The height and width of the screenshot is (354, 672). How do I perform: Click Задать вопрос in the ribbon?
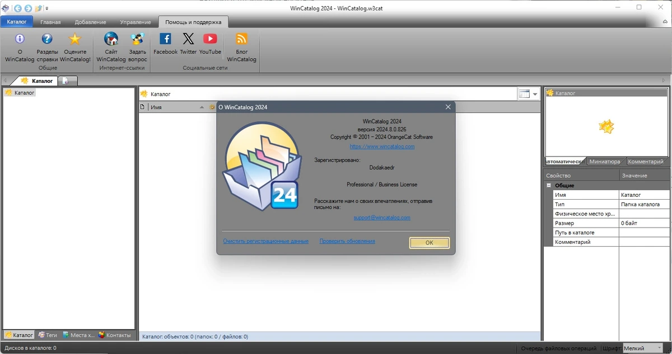[138, 47]
